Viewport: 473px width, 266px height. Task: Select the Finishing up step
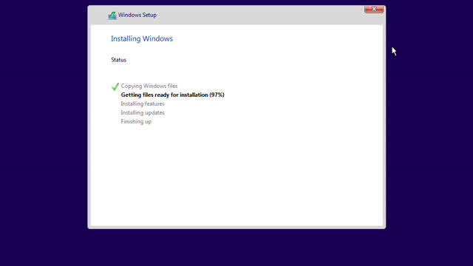point(136,121)
